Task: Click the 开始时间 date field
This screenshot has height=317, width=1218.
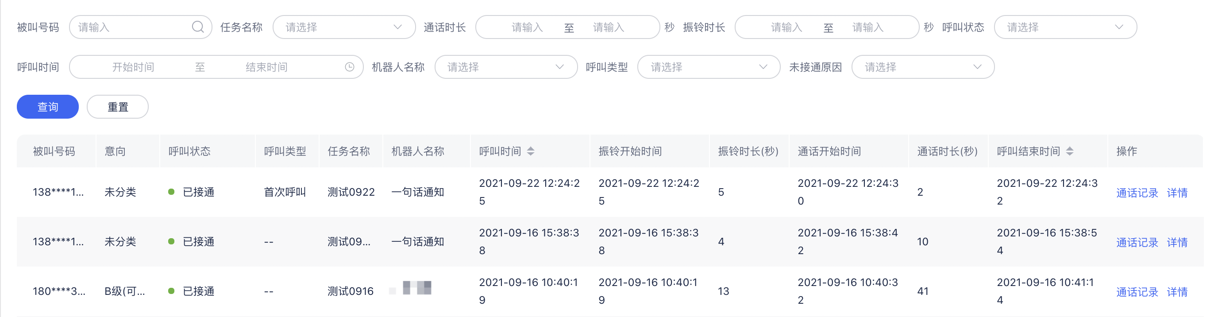Action: 133,67
